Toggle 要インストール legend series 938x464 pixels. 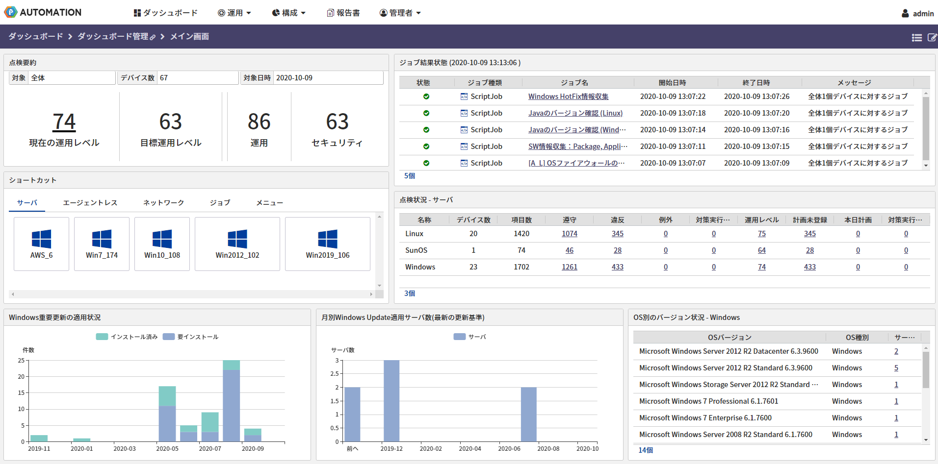click(x=190, y=337)
